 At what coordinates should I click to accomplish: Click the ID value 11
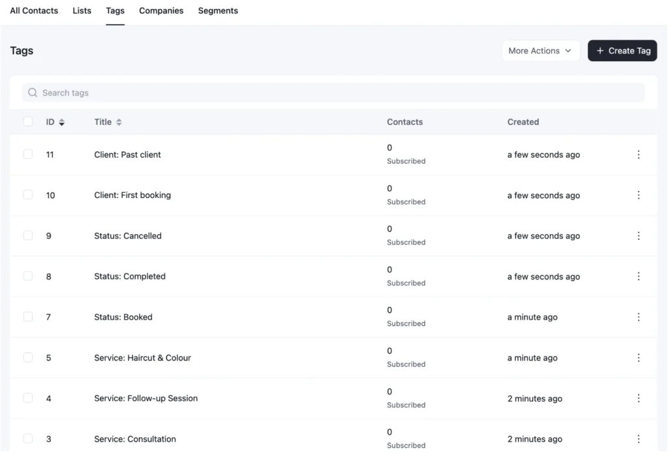point(50,154)
